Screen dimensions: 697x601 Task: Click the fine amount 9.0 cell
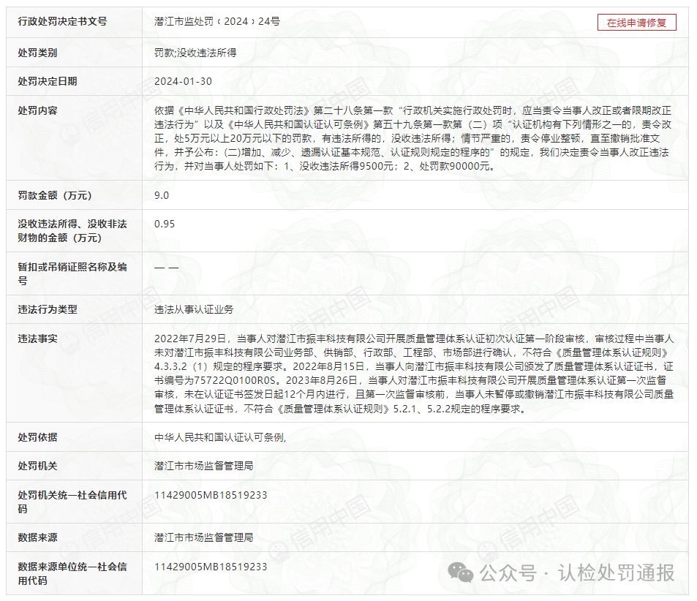click(x=161, y=195)
